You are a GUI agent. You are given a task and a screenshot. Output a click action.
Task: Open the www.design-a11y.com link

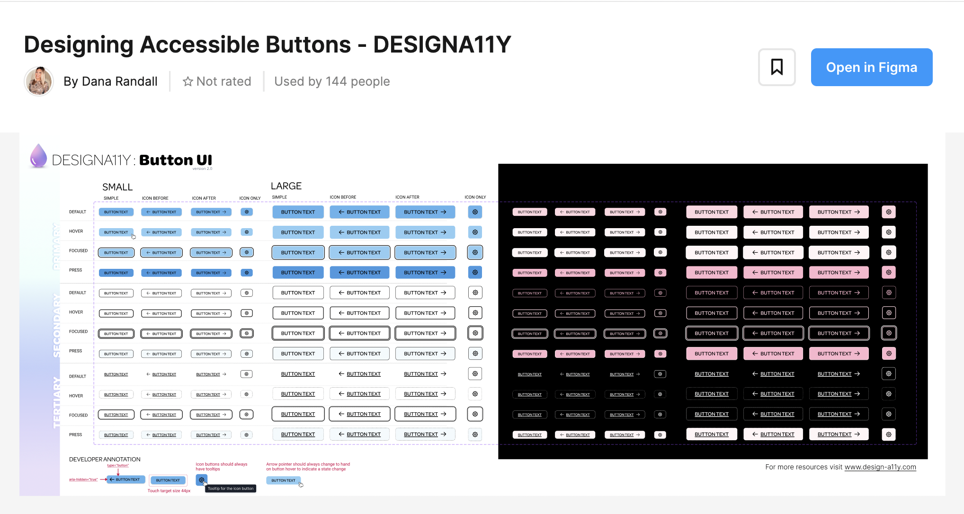(880, 467)
